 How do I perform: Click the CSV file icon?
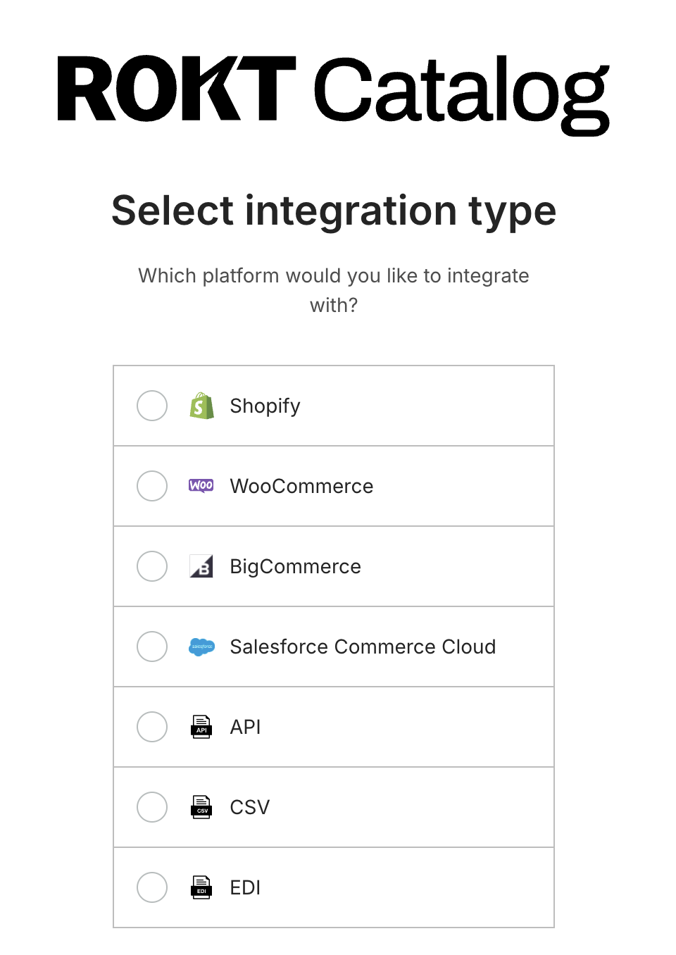click(x=201, y=807)
